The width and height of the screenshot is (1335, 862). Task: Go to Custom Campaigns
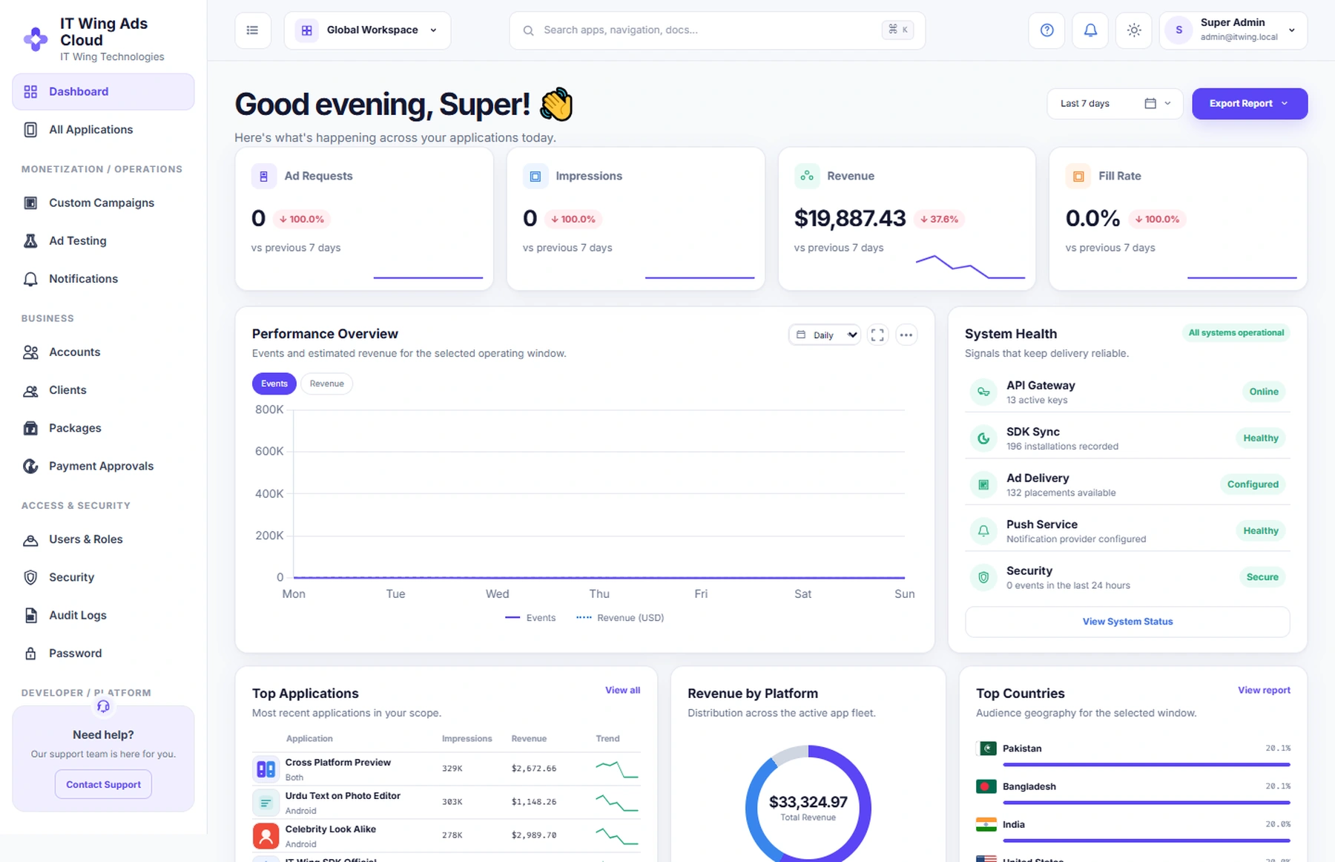103,203
